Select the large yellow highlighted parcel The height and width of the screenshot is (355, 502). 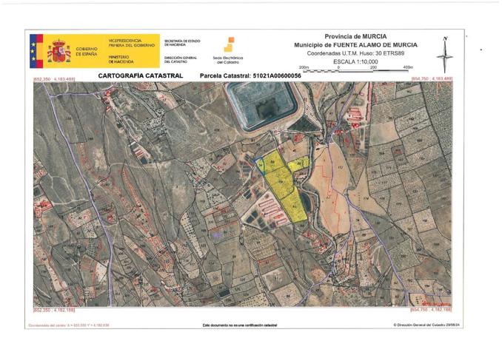pos(285,186)
